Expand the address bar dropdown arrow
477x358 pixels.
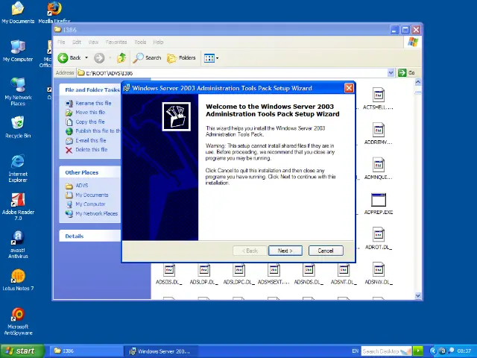click(391, 72)
